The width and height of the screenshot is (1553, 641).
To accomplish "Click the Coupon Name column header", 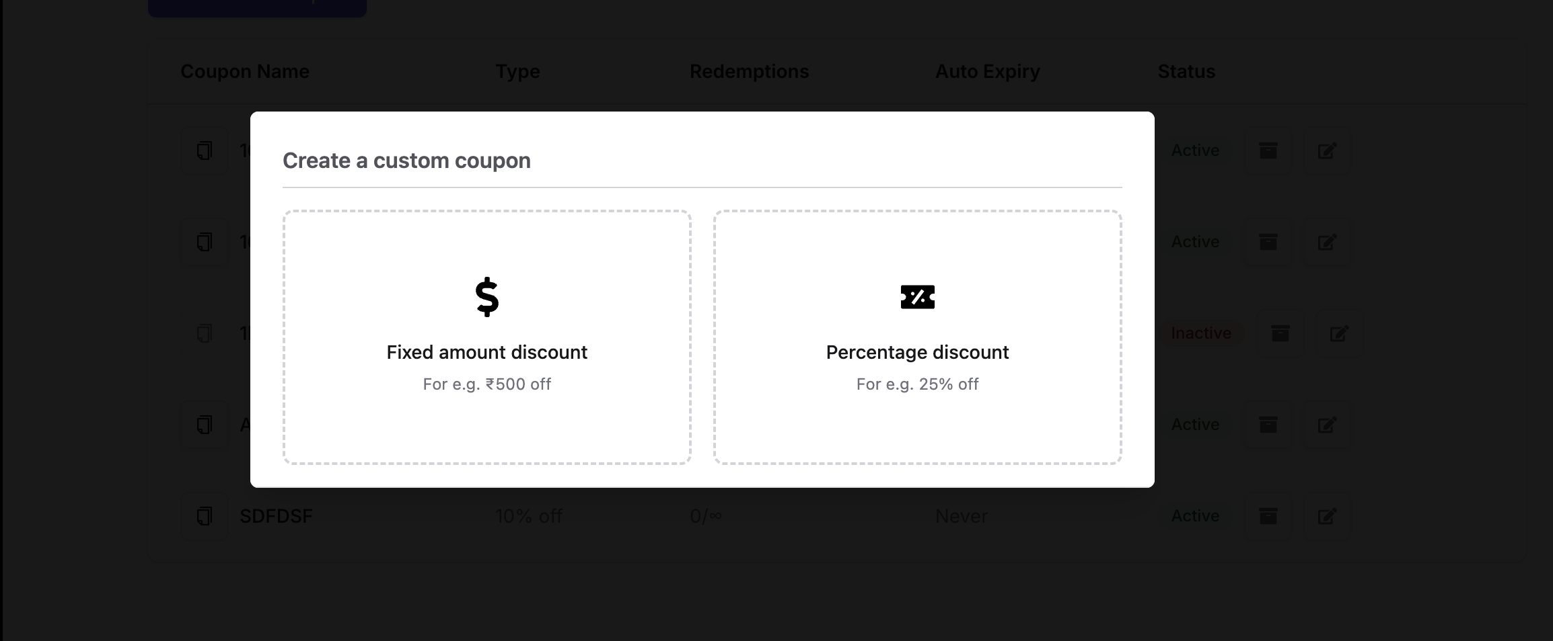I will [x=245, y=71].
